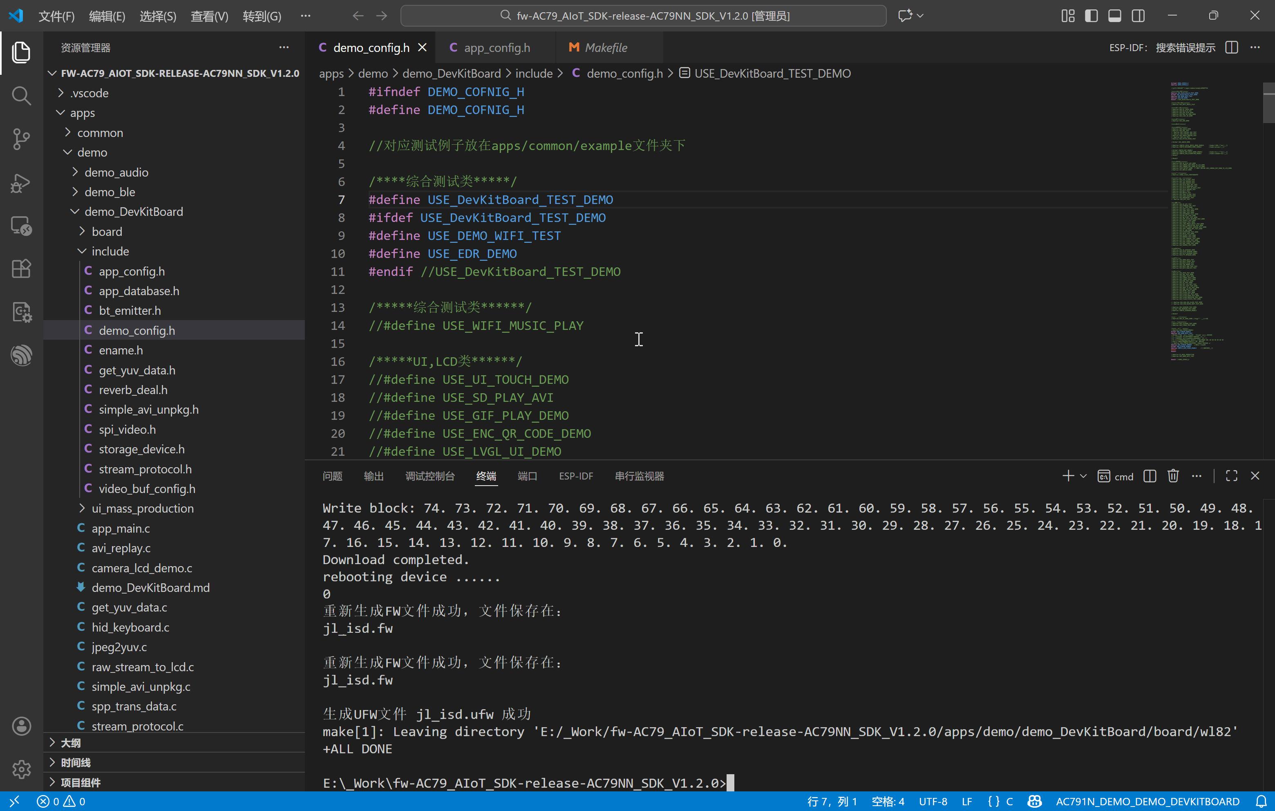1275x811 pixels.
Task: Expand the 大纲 outline section
Action: coord(174,743)
